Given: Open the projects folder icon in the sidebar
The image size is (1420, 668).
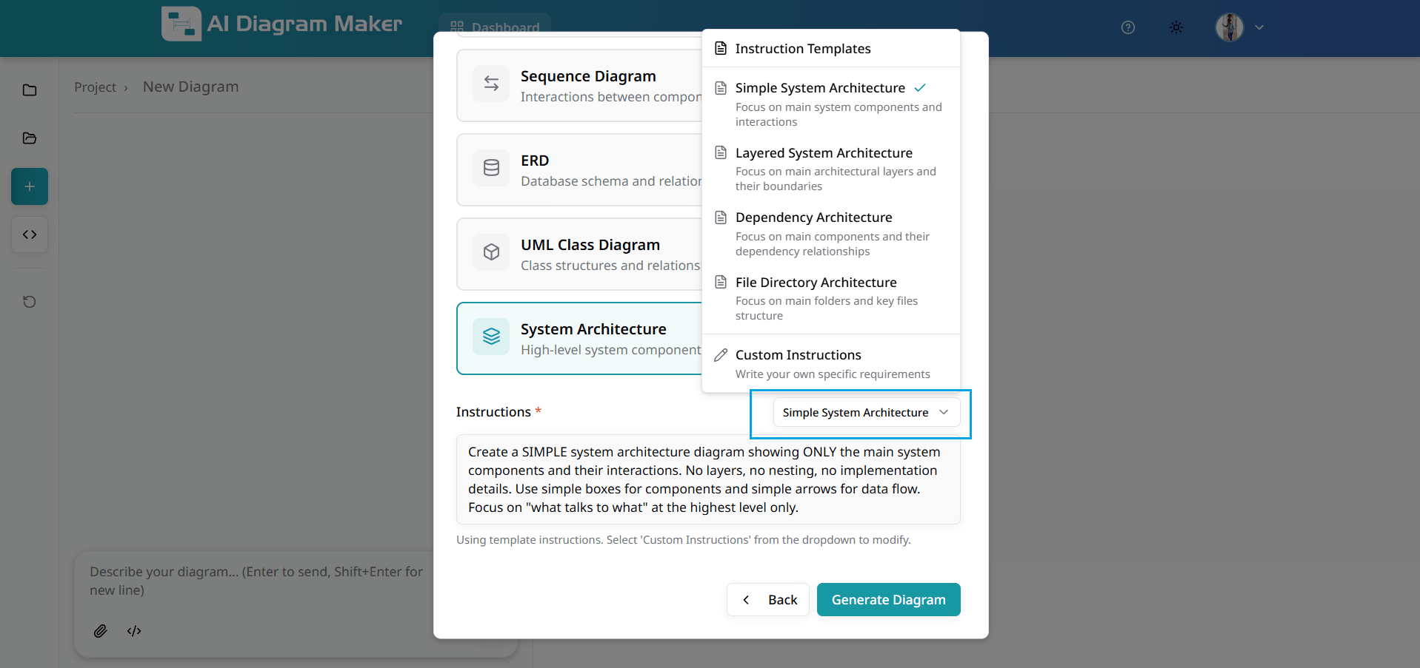Looking at the screenshot, I should point(29,90).
